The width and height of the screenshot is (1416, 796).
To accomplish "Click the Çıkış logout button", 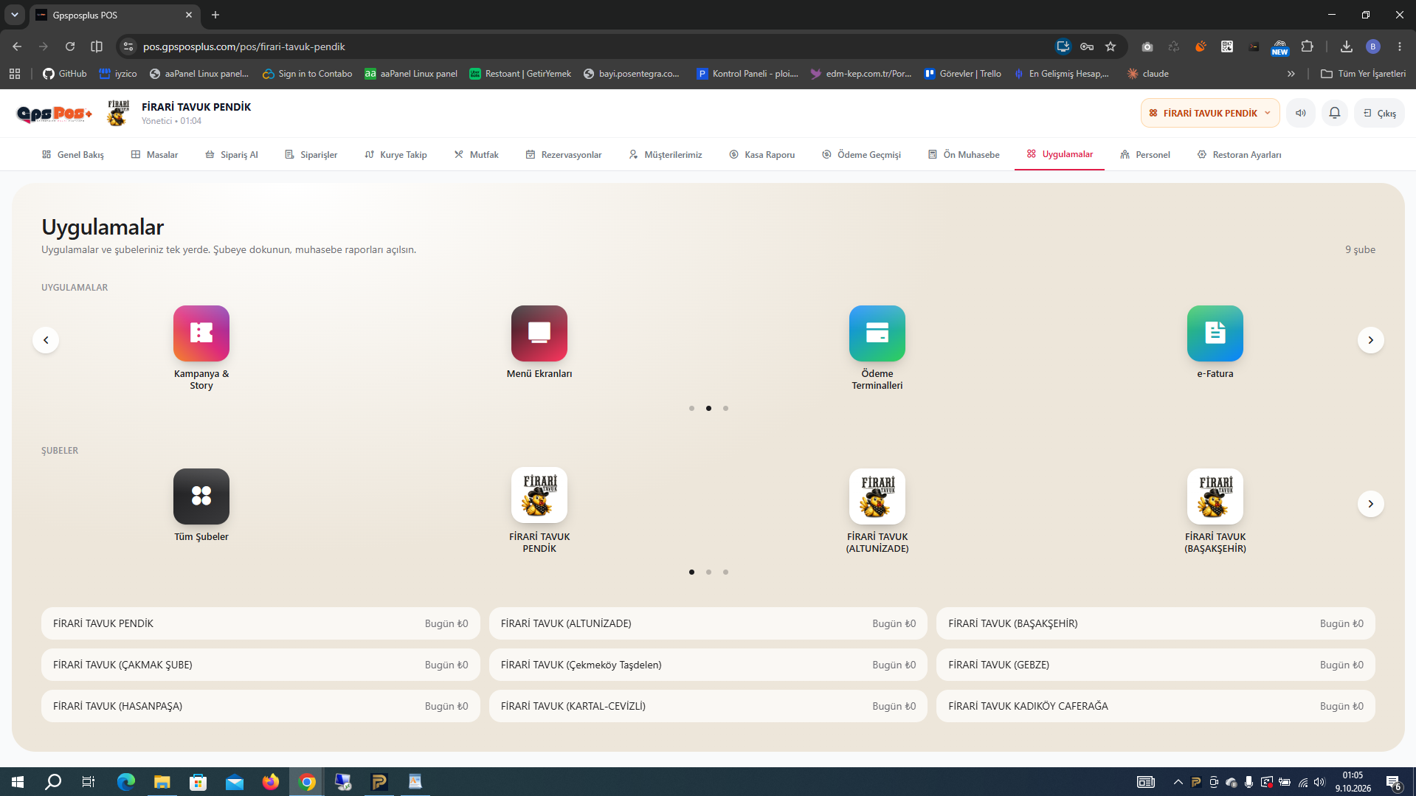I will click(x=1379, y=113).
